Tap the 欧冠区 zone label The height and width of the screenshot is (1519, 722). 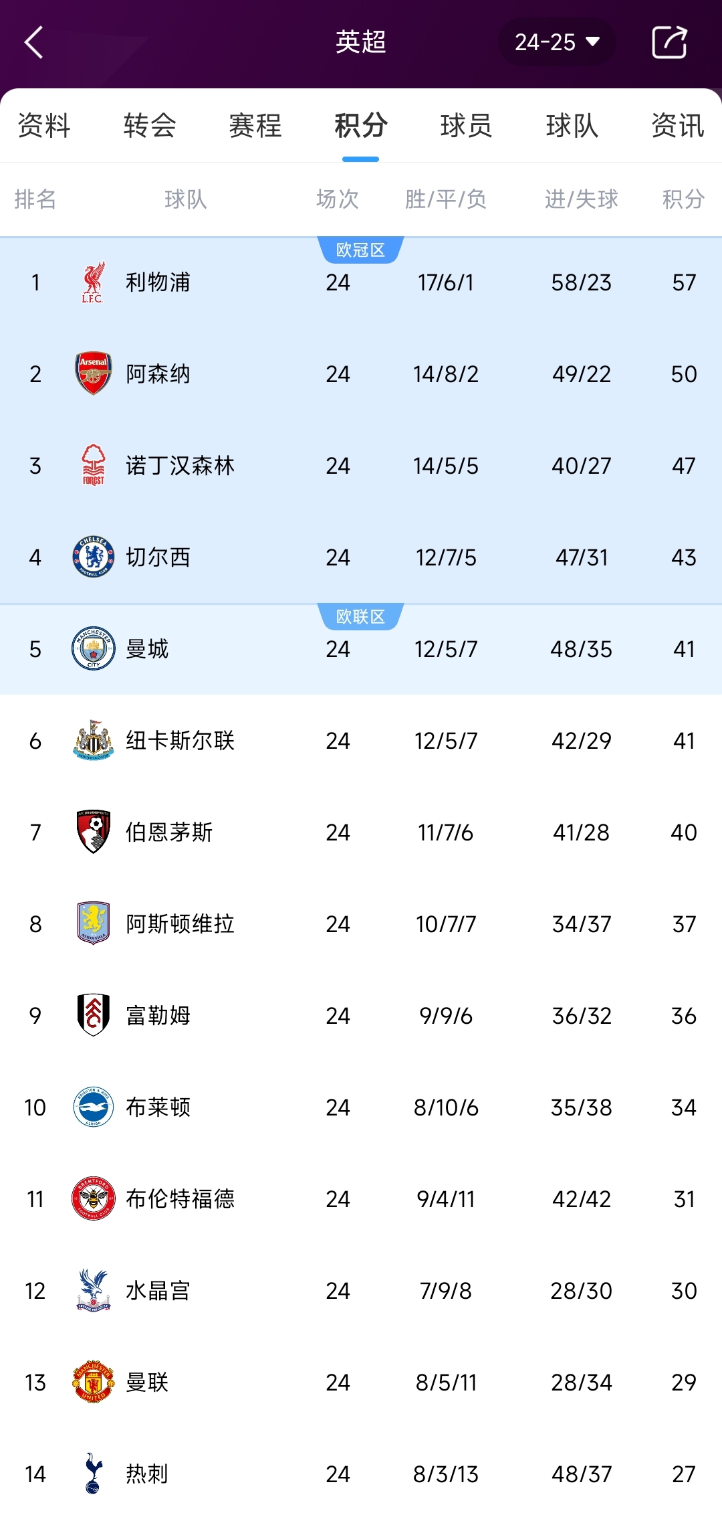click(x=360, y=250)
